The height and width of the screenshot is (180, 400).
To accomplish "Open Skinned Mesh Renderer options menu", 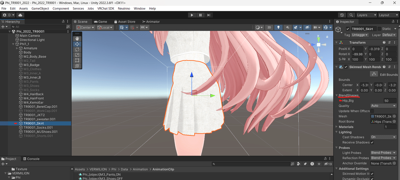I will (394, 67).
